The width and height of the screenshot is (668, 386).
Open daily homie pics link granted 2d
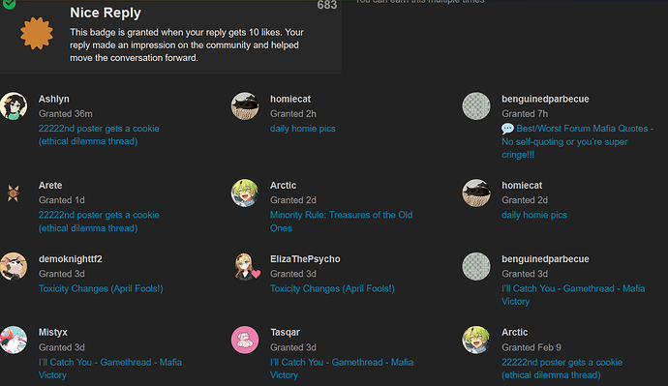coord(534,215)
